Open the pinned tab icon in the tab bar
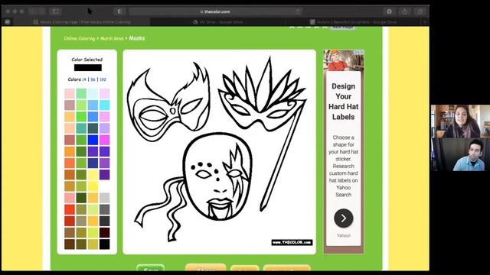Screen dimensions: 490x275 8,22
